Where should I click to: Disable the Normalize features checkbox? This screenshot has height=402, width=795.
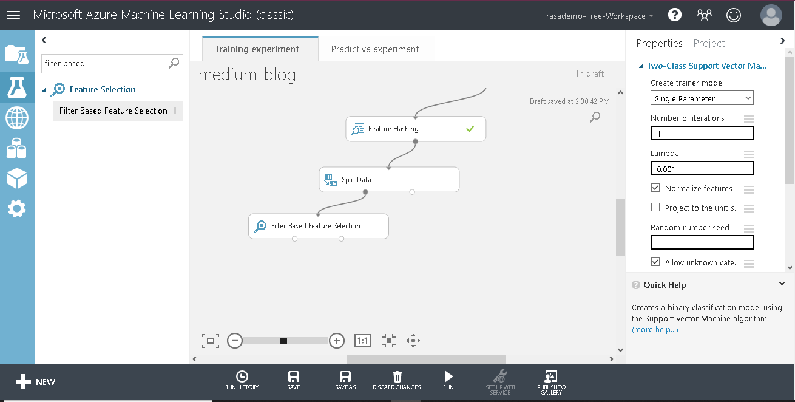coord(655,188)
